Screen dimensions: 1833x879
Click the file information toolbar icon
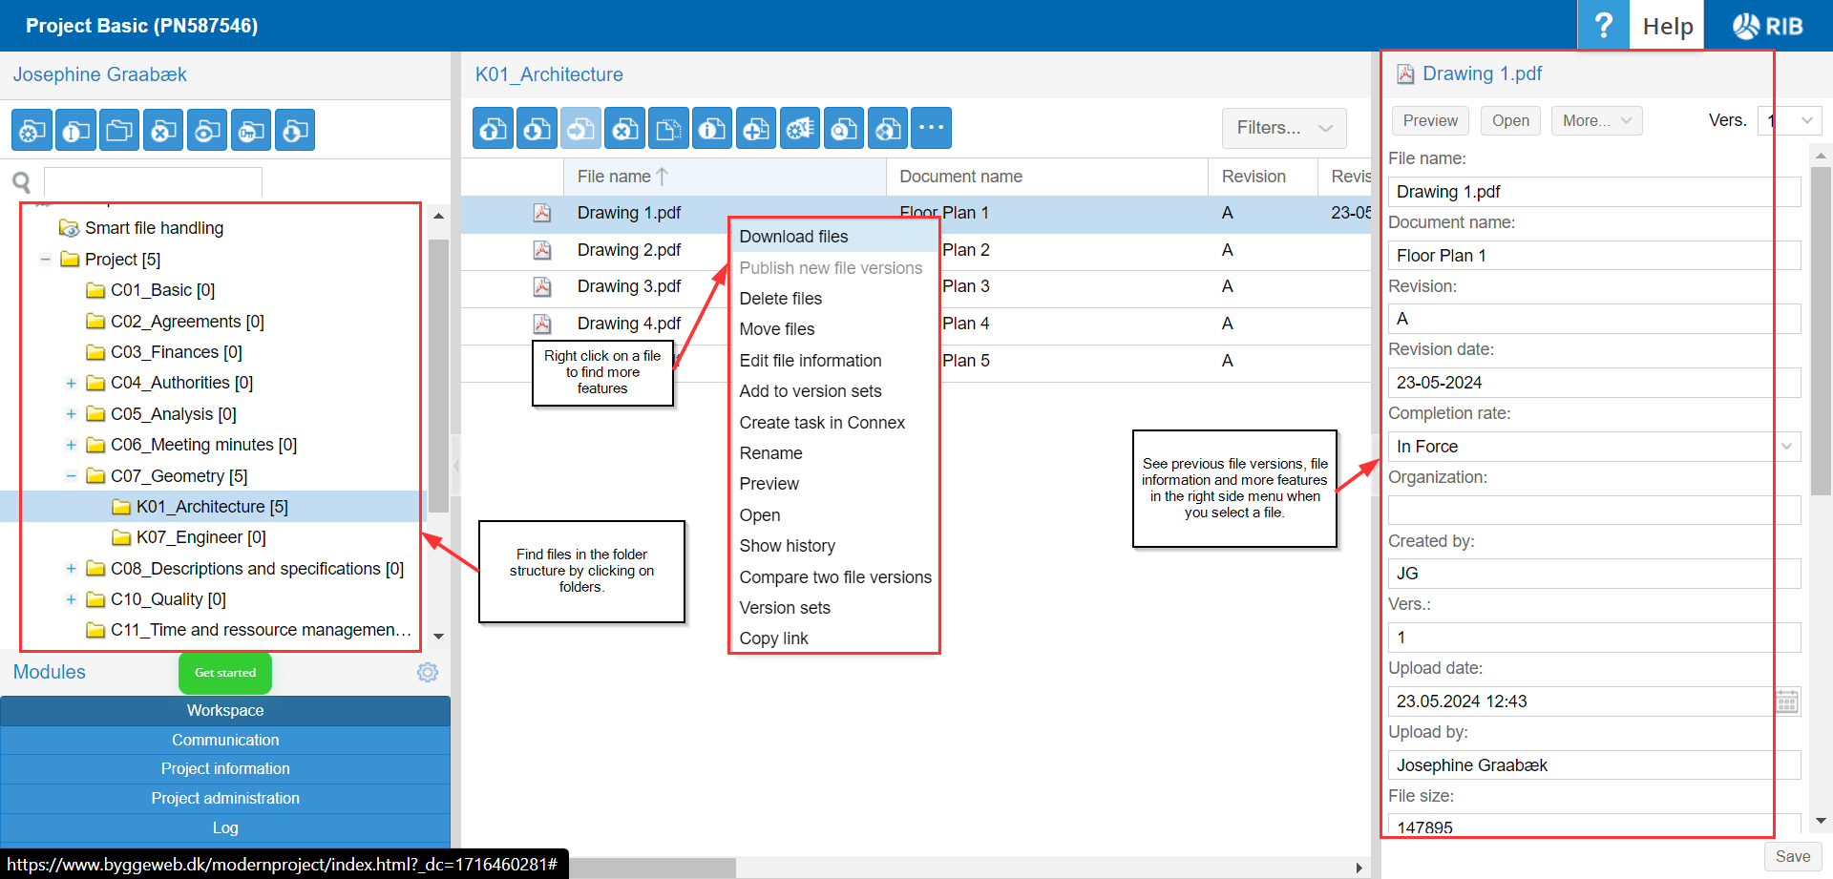[713, 129]
